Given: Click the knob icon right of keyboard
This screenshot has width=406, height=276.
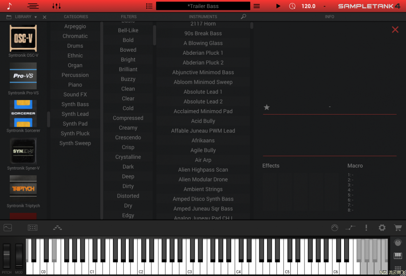Looking at the screenshot, I should (398, 242).
